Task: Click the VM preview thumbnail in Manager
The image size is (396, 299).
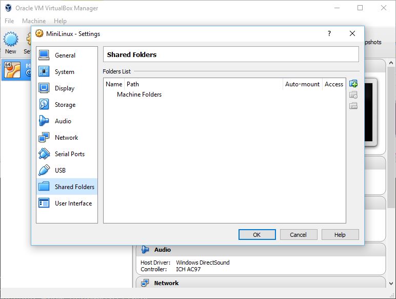Action: click(370, 113)
